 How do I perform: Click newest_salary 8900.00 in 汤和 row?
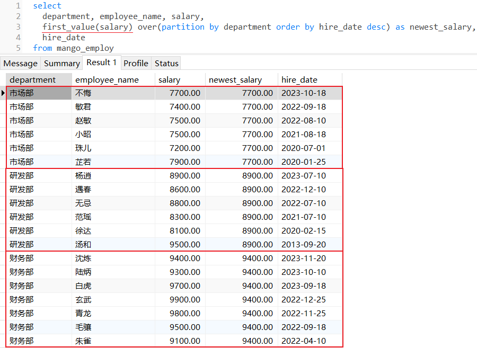pos(242,244)
